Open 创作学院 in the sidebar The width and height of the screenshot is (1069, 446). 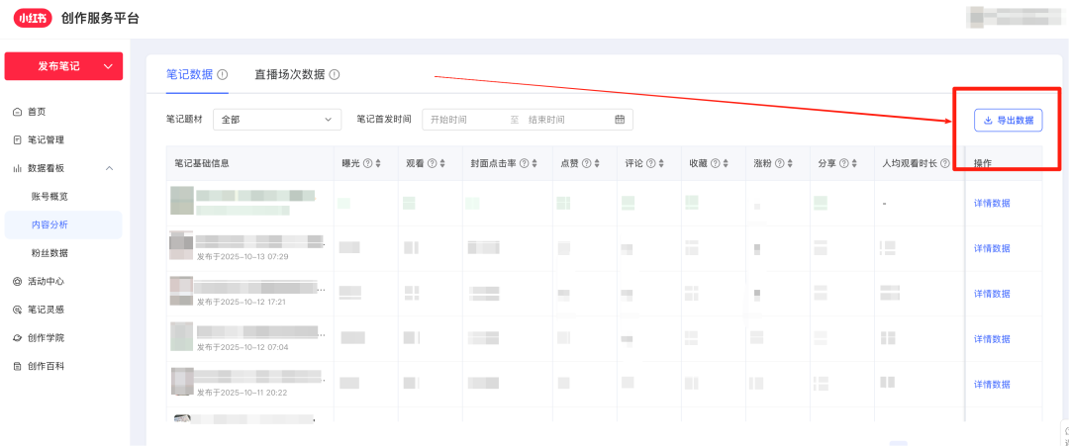pos(46,338)
